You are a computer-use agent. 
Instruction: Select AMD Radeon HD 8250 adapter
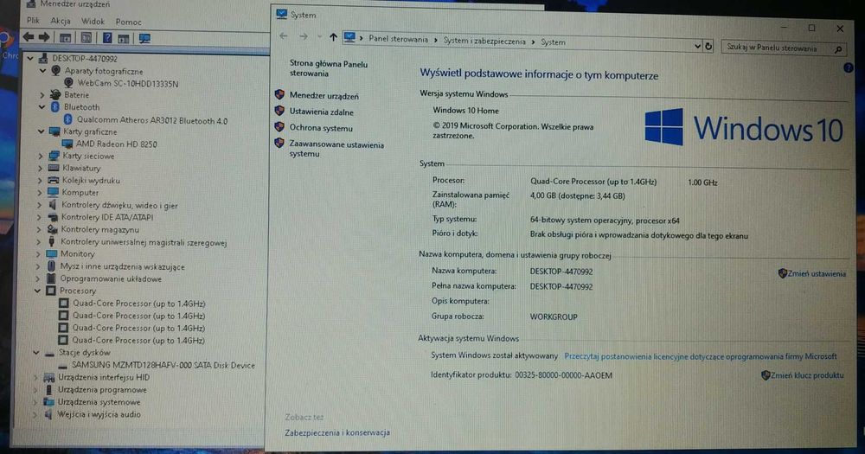pyautogui.click(x=117, y=144)
